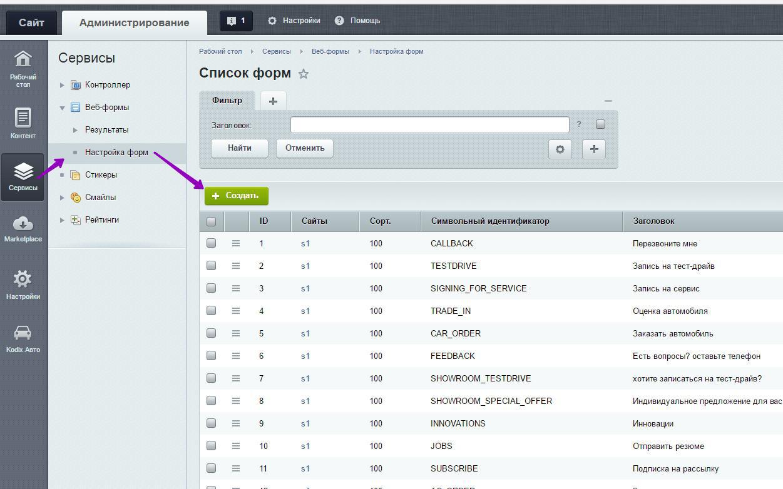Image resolution: width=783 pixels, height=489 pixels.
Task: Open row actions menu for FEEDBACK
Action: [236, 356]
